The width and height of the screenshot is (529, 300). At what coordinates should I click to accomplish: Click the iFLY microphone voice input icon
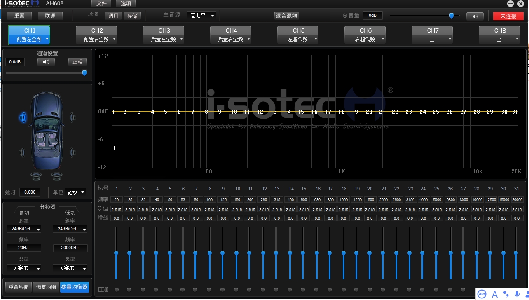tap(517, 294)
